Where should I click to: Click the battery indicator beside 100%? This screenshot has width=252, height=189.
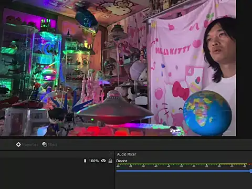85,161
